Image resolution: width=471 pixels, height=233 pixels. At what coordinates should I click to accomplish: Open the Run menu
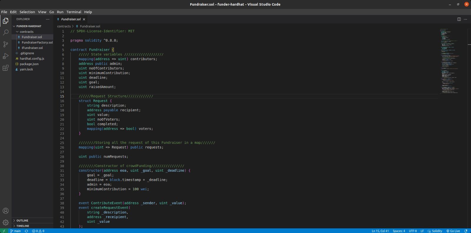(60, 12)
